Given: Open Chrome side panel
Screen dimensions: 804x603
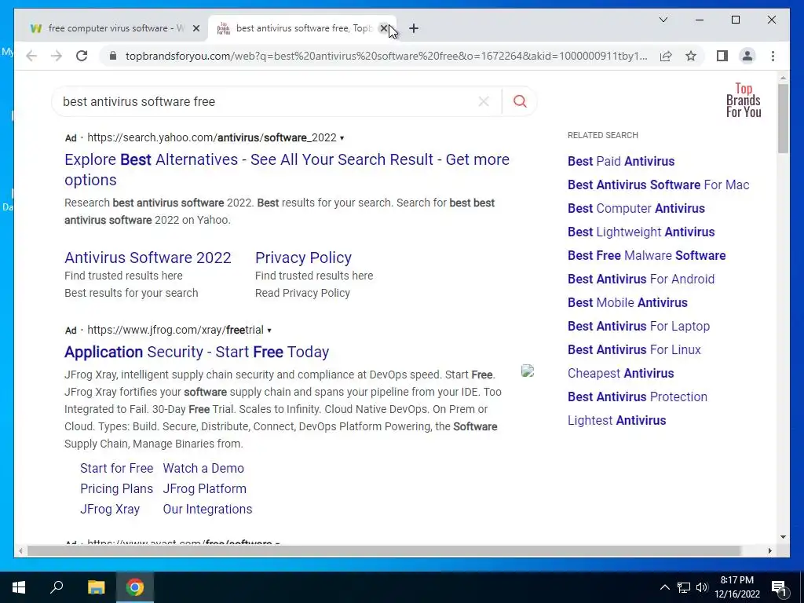Looking at the screenshot, I should point(722,56).
